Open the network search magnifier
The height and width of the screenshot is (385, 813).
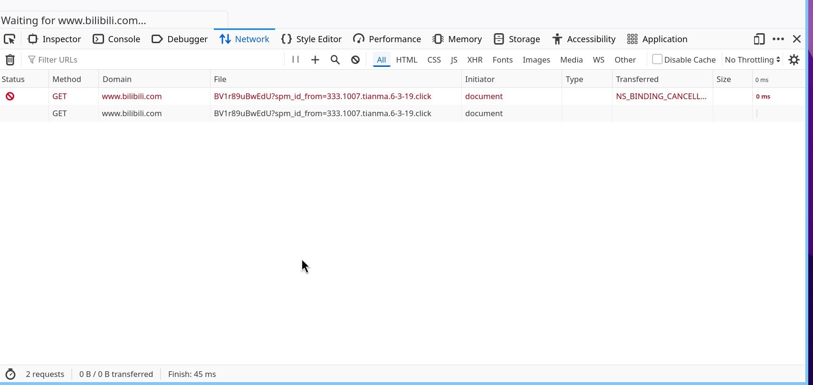[335, 60]
